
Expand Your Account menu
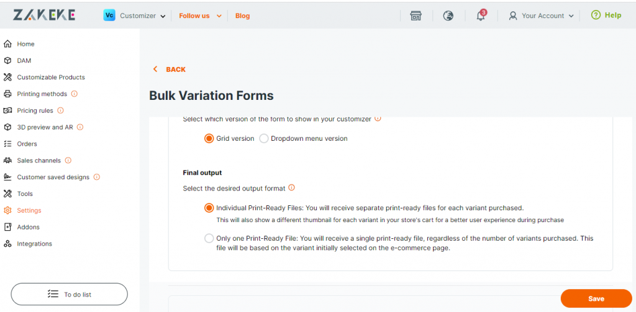tap(541, 16)
